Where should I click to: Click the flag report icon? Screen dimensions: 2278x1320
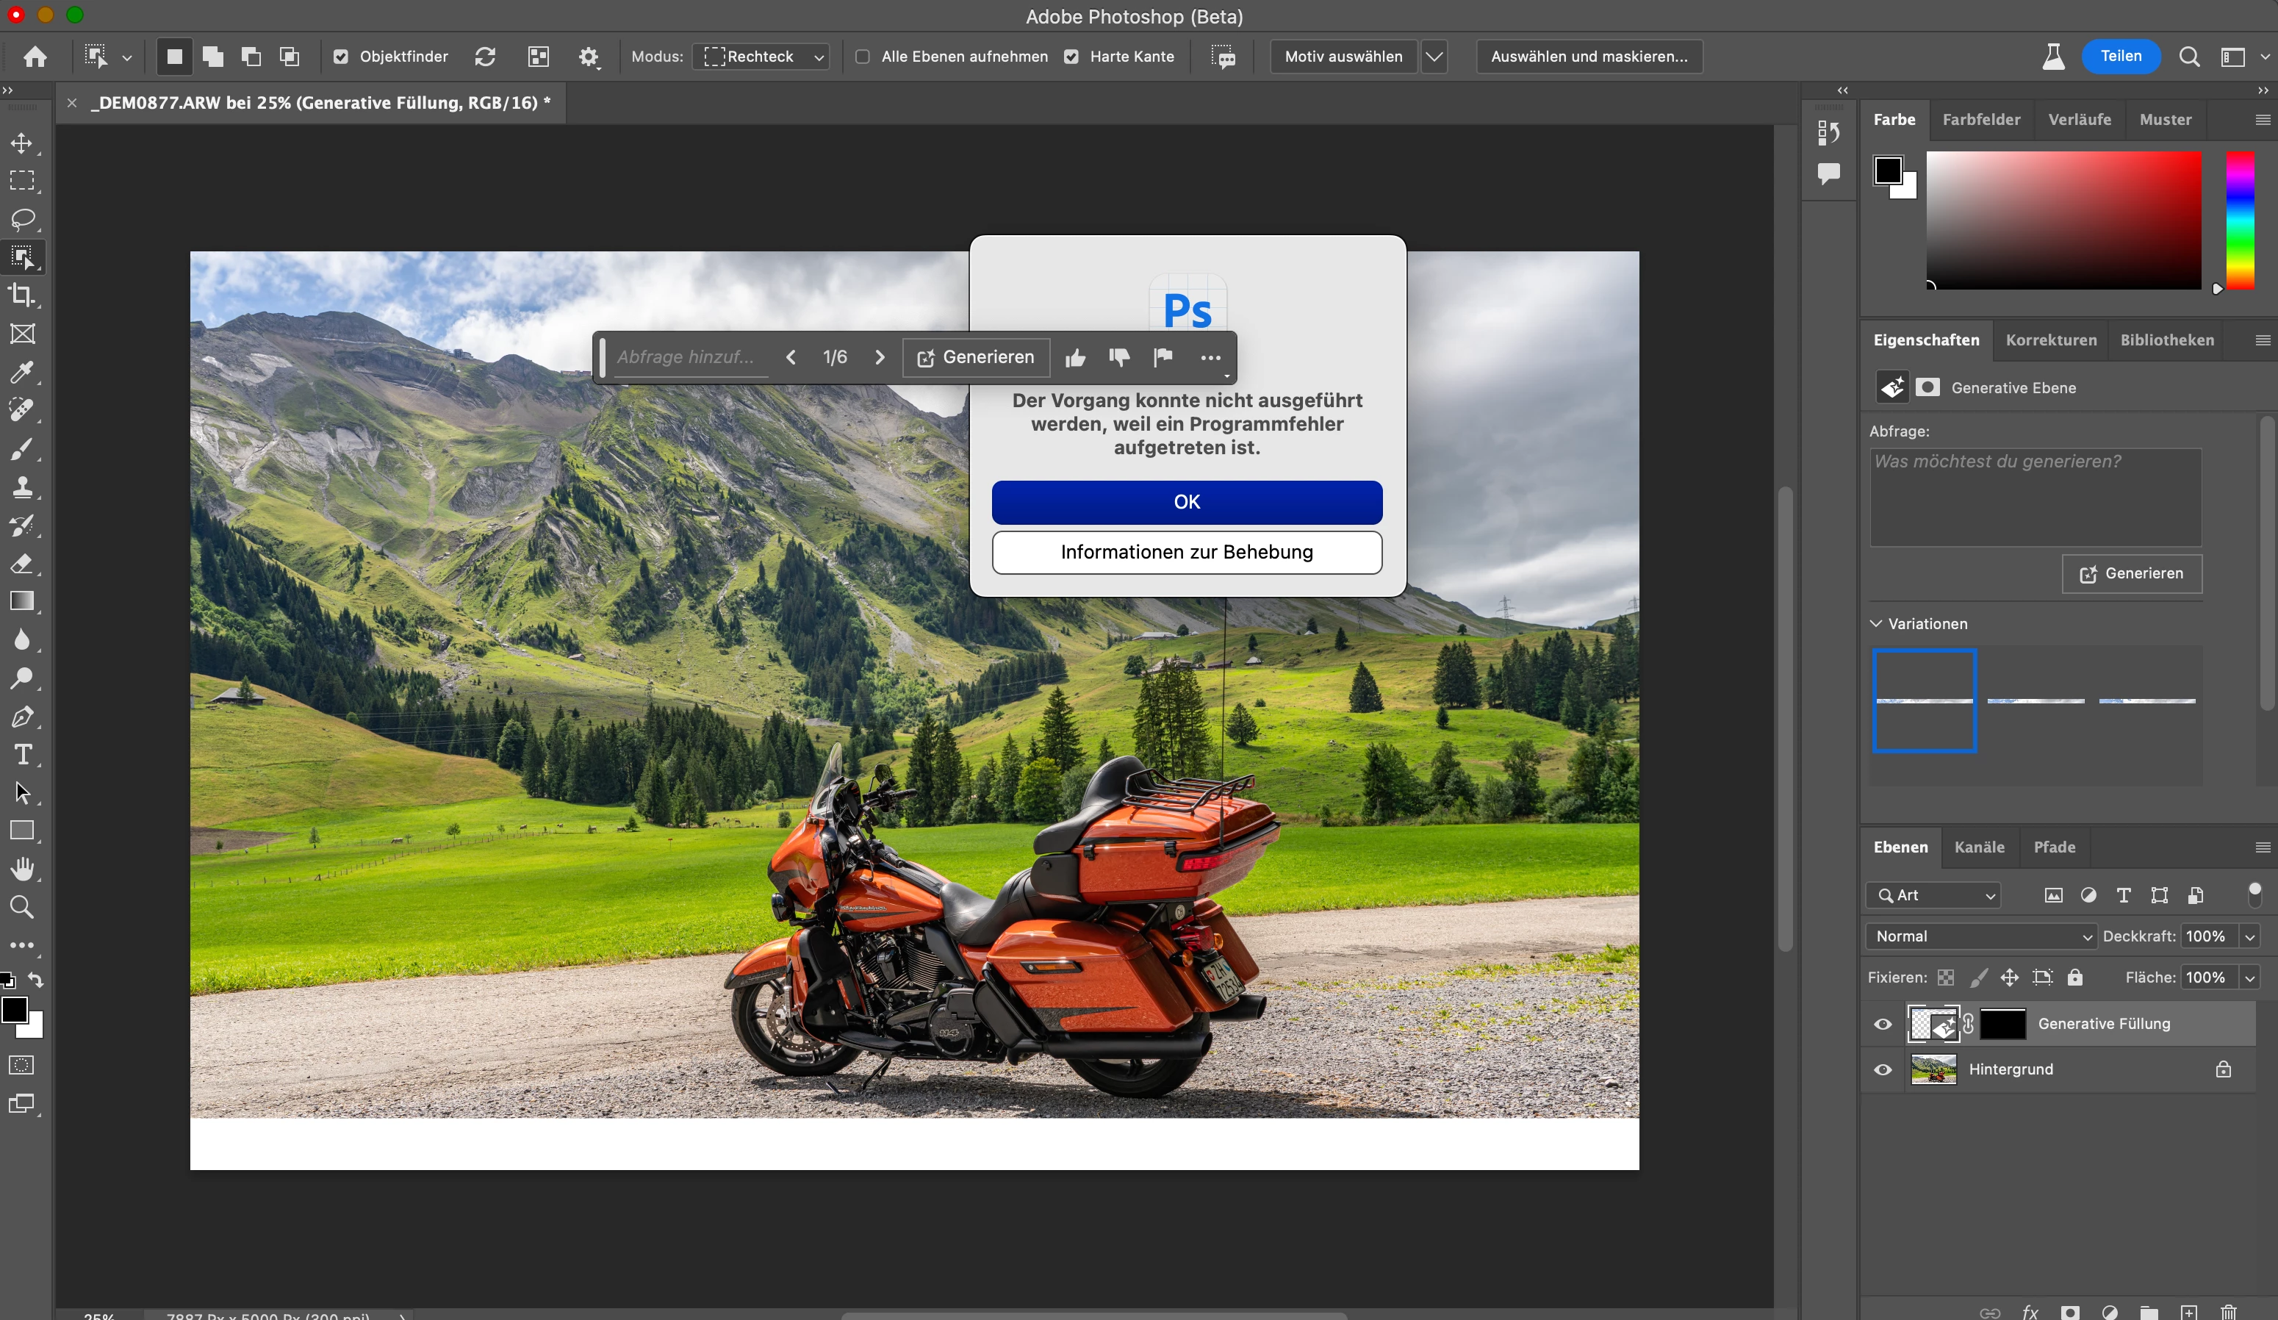pyautogui.click(x=1163, y=358)
